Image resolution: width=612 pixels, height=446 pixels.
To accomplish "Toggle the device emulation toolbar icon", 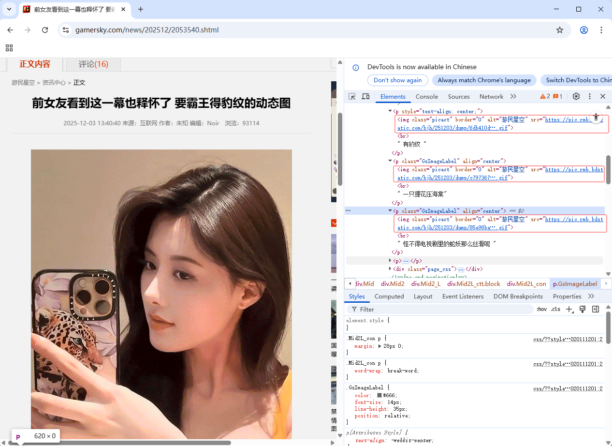I will [365, 96].
